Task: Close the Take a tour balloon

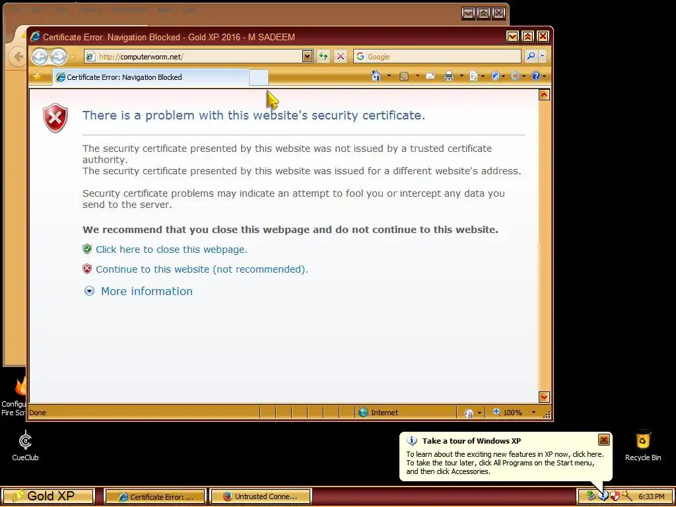Action: click(604, 440)
